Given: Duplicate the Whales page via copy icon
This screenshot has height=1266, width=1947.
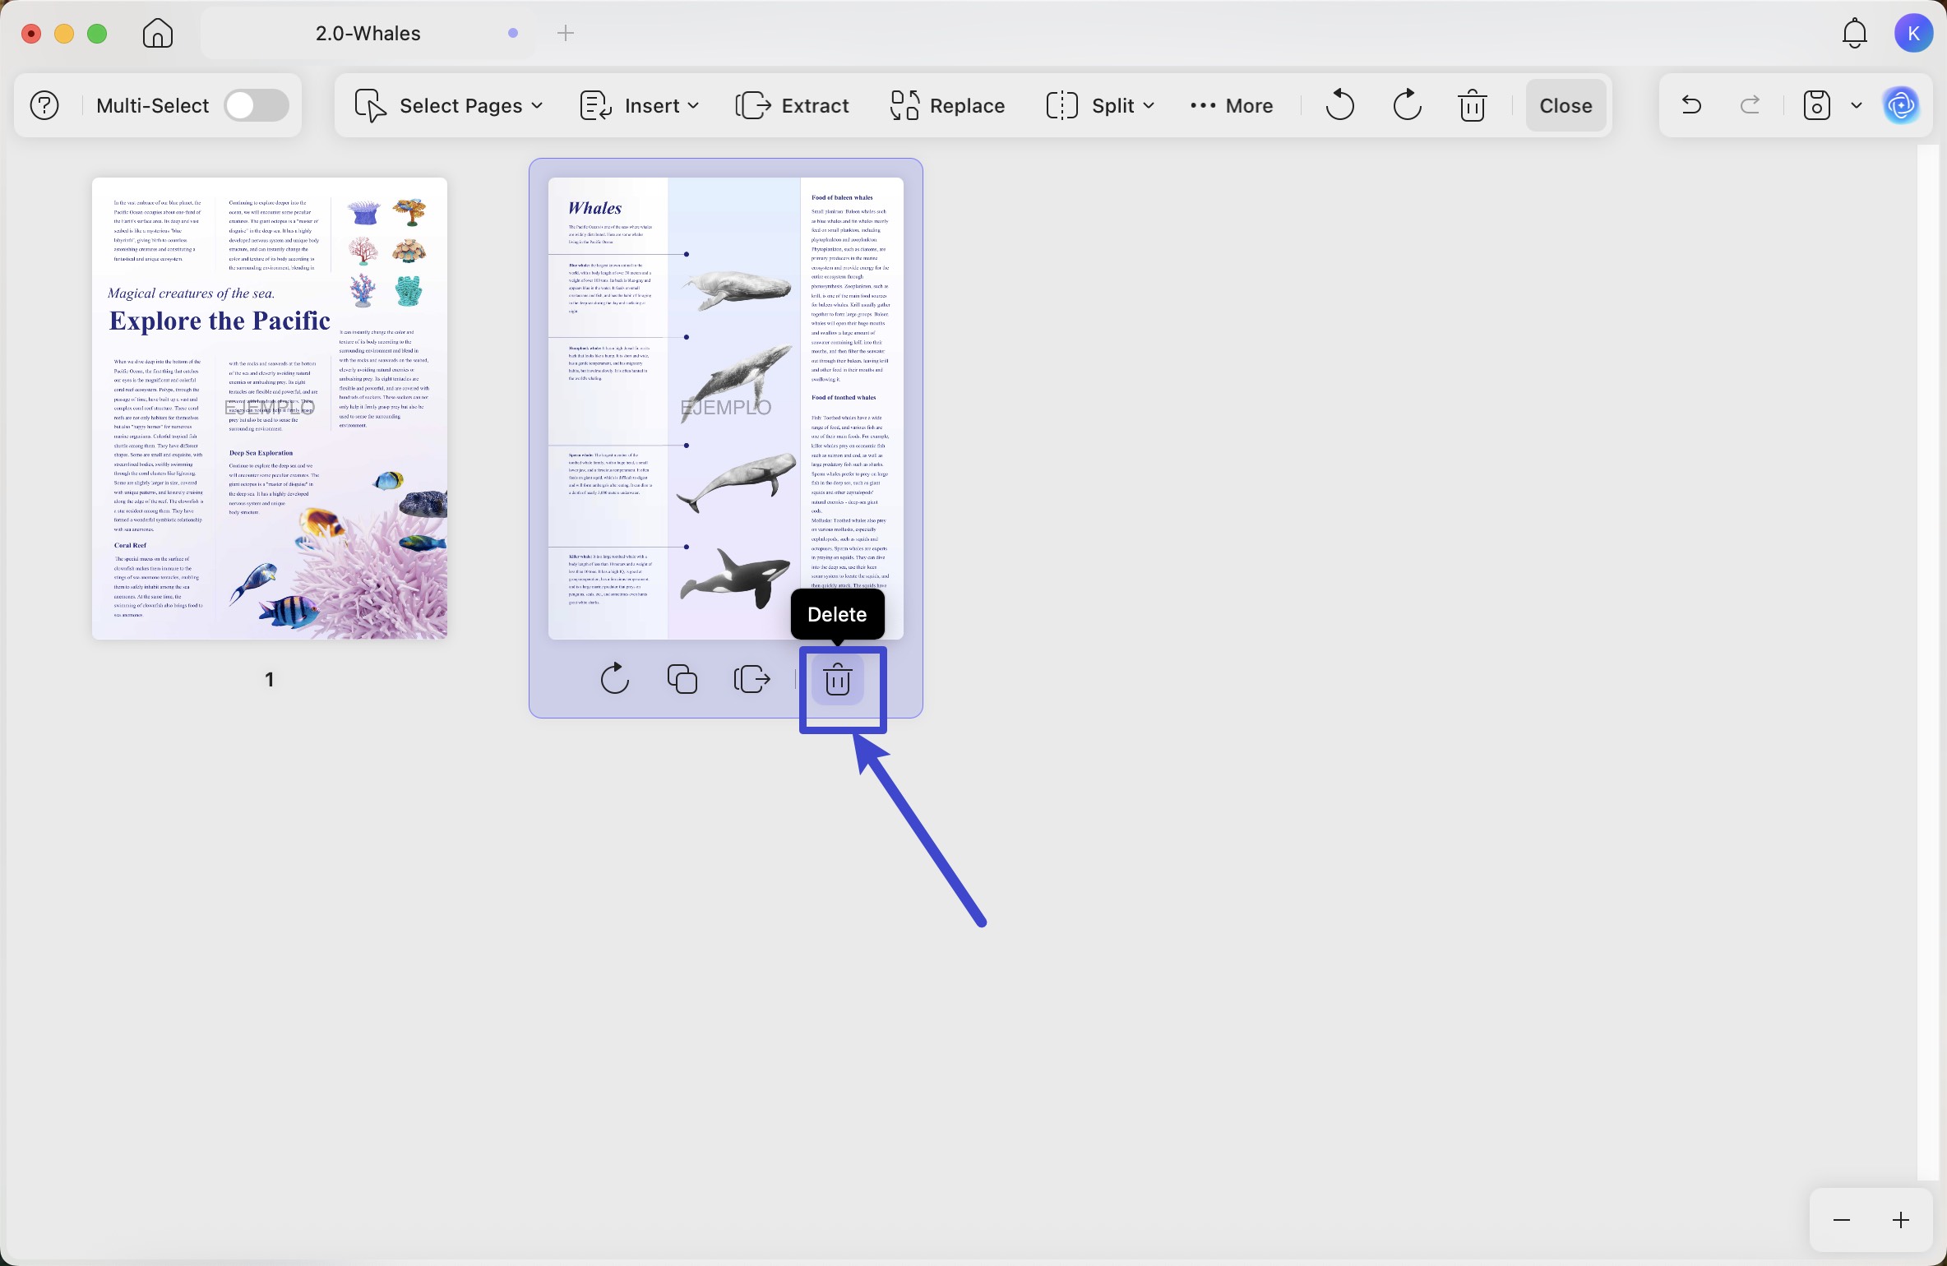Looking at the screenshot, I should pos(682,680).
